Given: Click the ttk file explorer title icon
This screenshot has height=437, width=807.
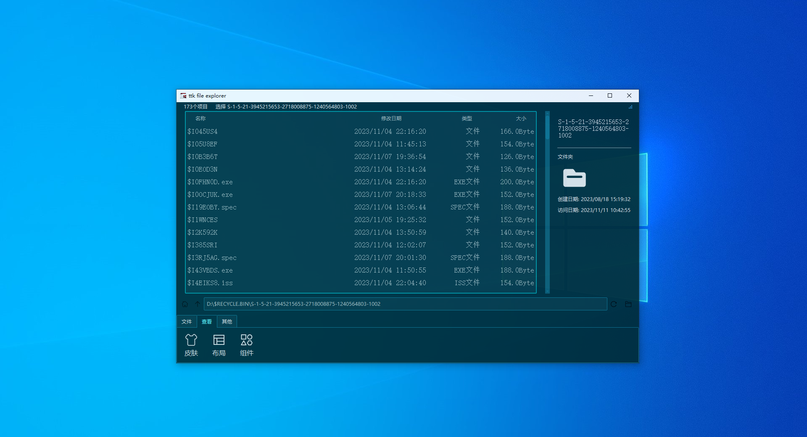Looking at the screenshot, I should tap(183, 96).
